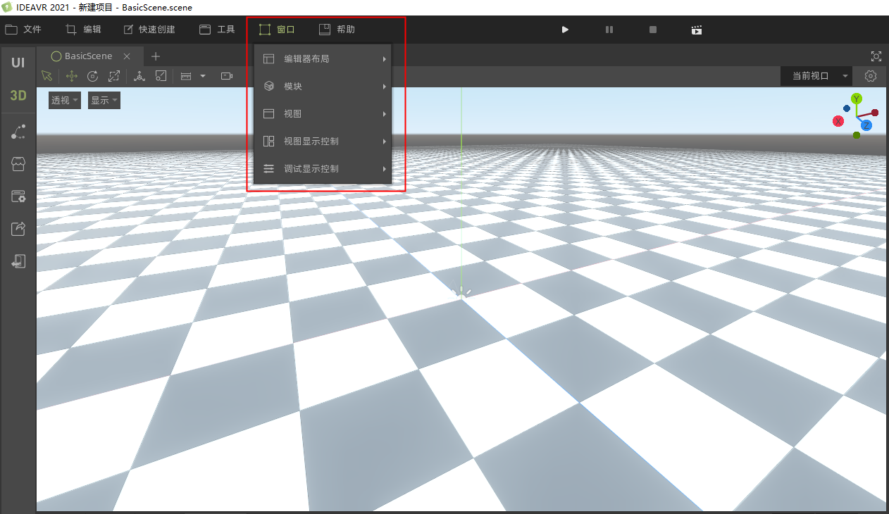This screenshot has width=889, height=514.
Task: Open the 透视 perspective dropdown
Action: tap(65, 101)
